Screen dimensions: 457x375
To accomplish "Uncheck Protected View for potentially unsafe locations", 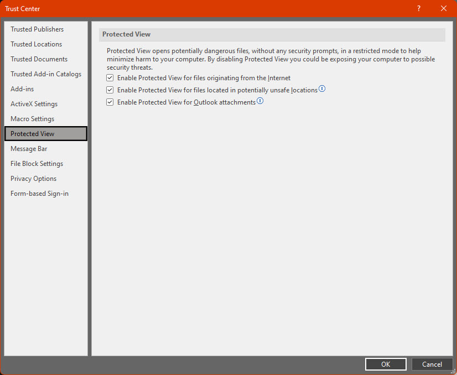I will (110, 90).
